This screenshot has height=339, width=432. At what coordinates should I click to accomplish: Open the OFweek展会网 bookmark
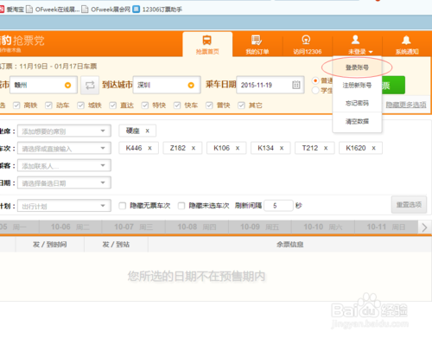pyautogui.click(x=106, y=10)
